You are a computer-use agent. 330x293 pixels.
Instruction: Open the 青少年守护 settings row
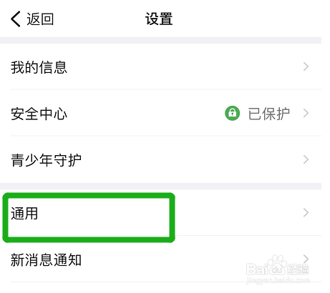[160, 159]
